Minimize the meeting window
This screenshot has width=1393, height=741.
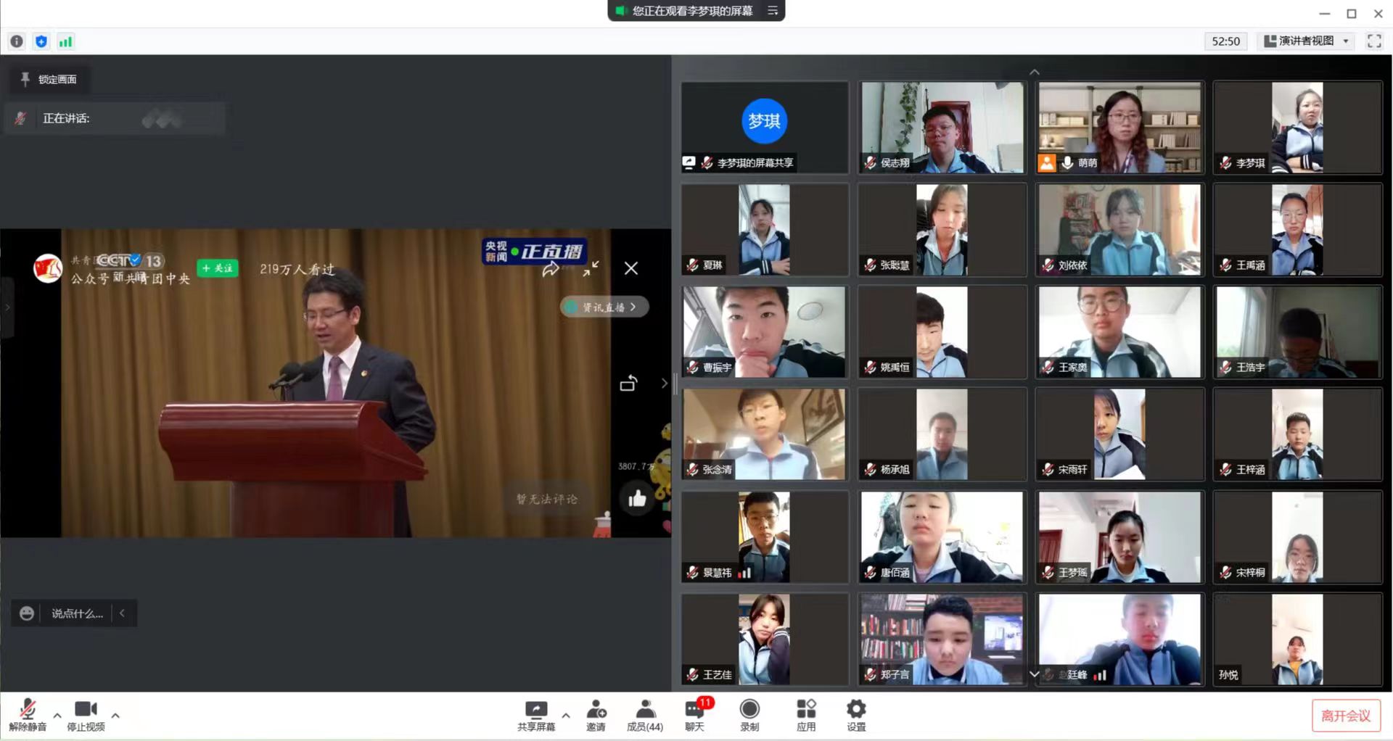pyautogui.click(x=1324, y=14)
